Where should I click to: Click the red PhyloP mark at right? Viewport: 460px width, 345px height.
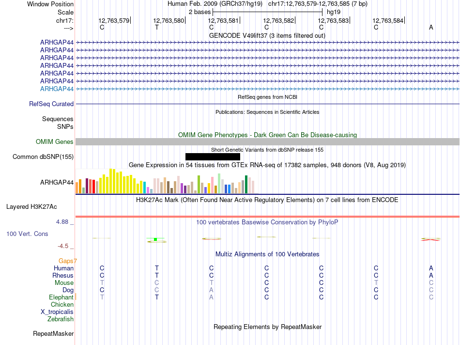click(x=430, y=240)
